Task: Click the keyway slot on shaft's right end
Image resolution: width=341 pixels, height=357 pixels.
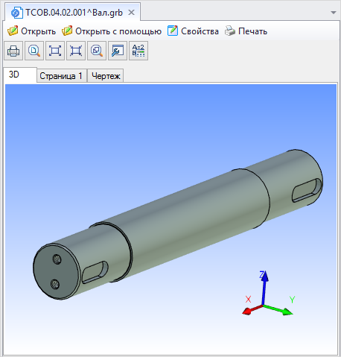Action: point(307,191)
